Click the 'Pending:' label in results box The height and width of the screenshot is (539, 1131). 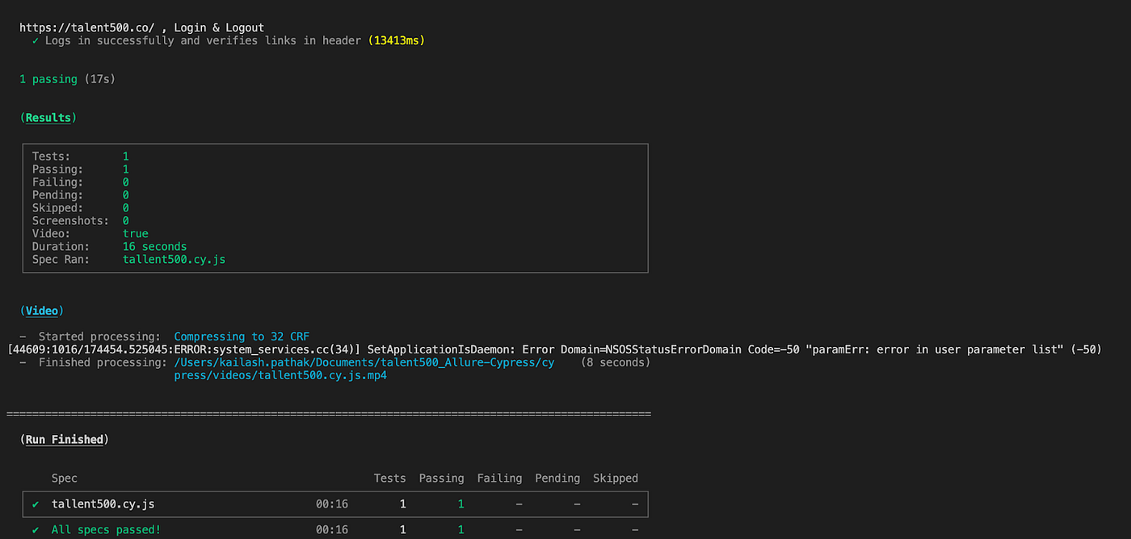tap(57, 195)
